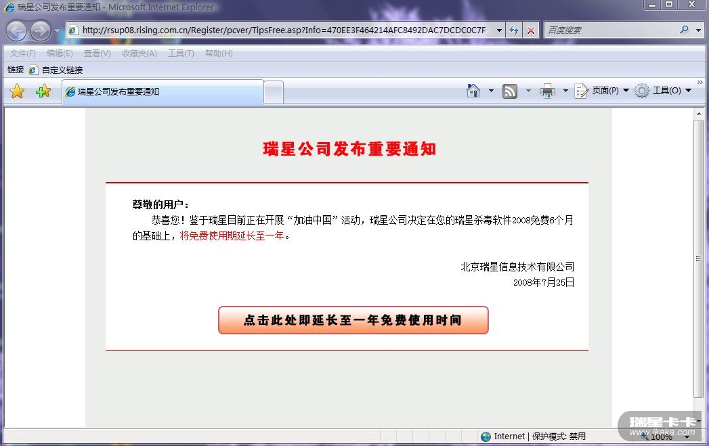The width and height of the screenshot is (709, 446).
Task: Click the page icon in the address bar
Action: [73, 30]
